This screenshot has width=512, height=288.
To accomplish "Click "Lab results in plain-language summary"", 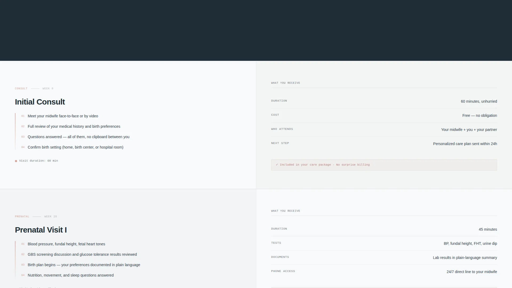I will click(x=465, y=258).
